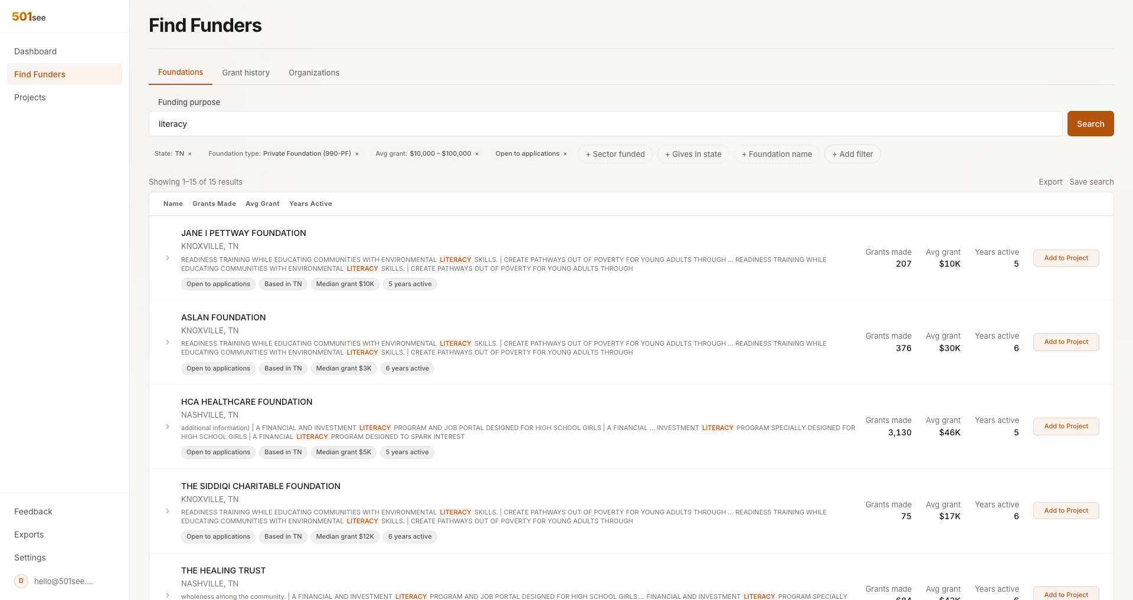Switch to the Foundations tab
The image size is (1133, 600).
181,72
